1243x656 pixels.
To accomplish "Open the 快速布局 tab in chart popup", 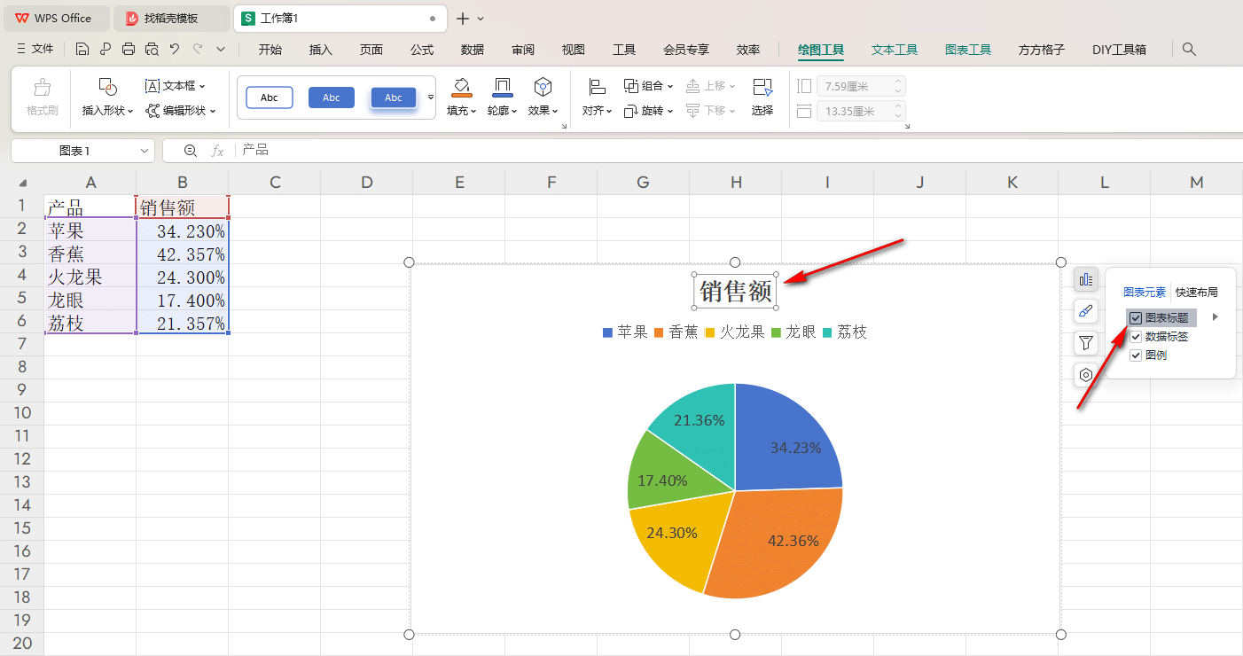I will tap(1197, 292).
